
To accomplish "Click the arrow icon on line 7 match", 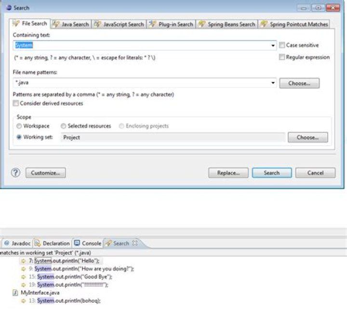I will coord(23,261).
